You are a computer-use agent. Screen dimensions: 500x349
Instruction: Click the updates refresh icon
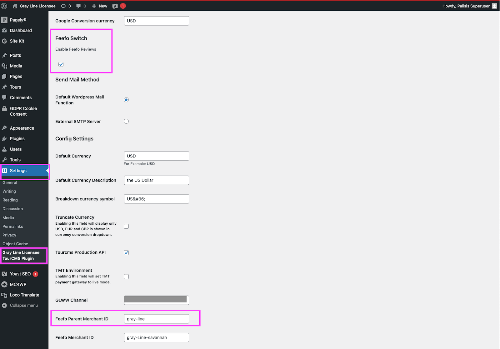63,6
